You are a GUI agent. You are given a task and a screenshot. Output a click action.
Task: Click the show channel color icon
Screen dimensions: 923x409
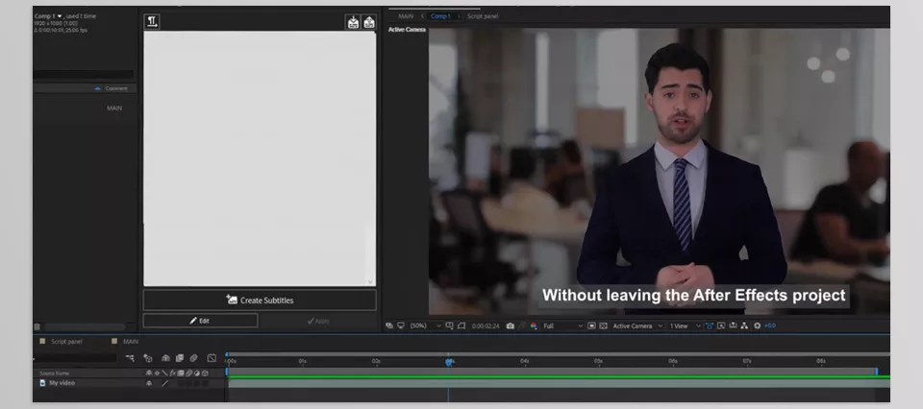[x=534, y=325]
